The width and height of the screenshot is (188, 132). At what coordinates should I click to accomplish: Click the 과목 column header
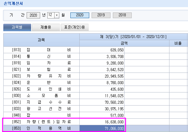pos(41,40)
